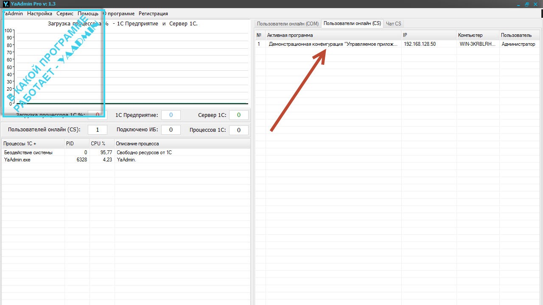Open the Регистрация menu
543x305 pixels.
153,14
